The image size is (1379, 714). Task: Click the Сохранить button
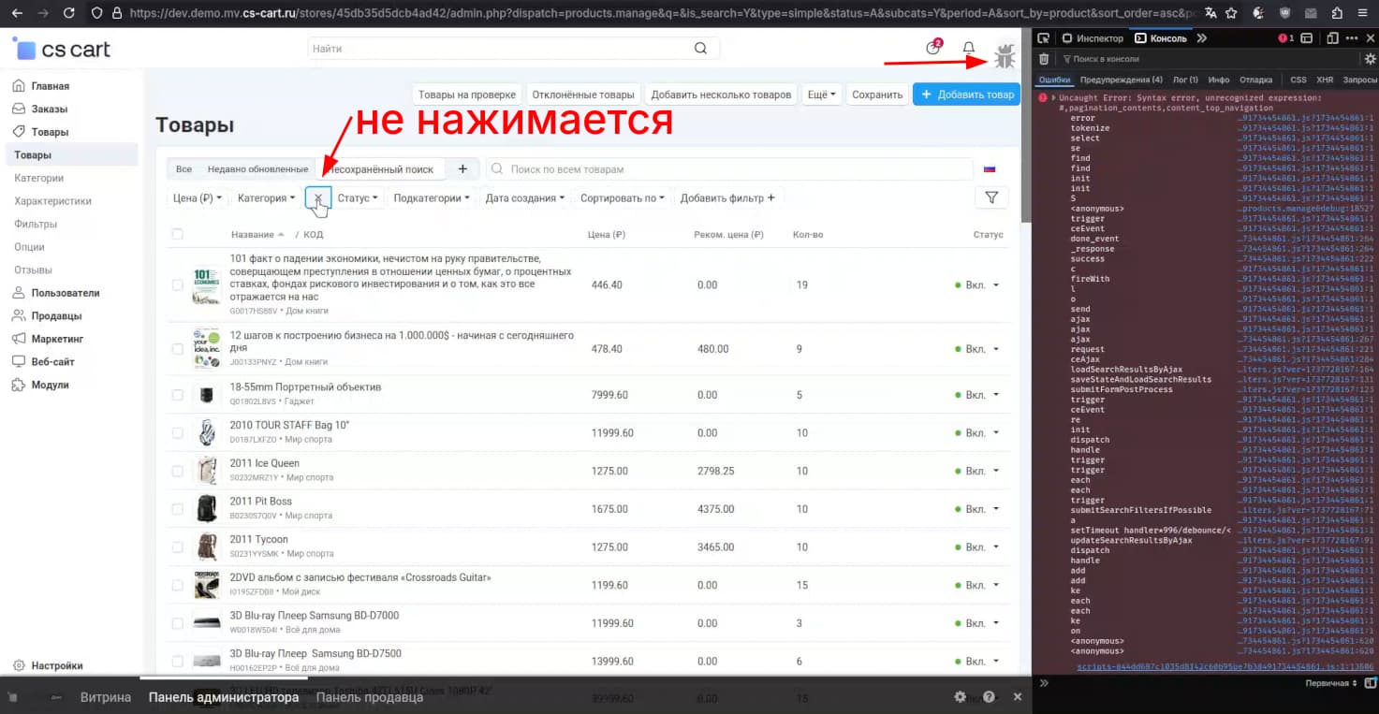pyautogui.click(x=877, y=95)
